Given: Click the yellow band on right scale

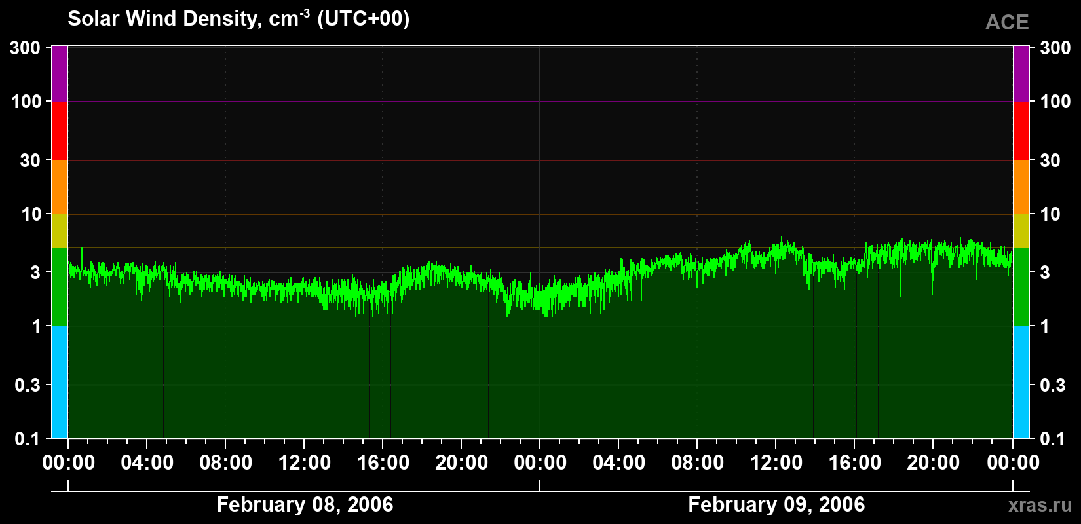Looking at the screenshot, I should (1021, 231).
